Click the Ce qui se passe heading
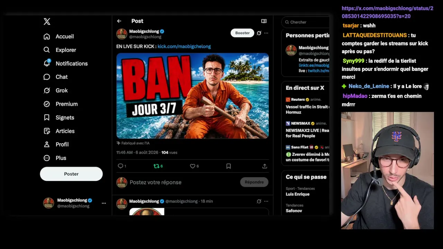Viewport: 443px width, 249px height. pos(306,177)
